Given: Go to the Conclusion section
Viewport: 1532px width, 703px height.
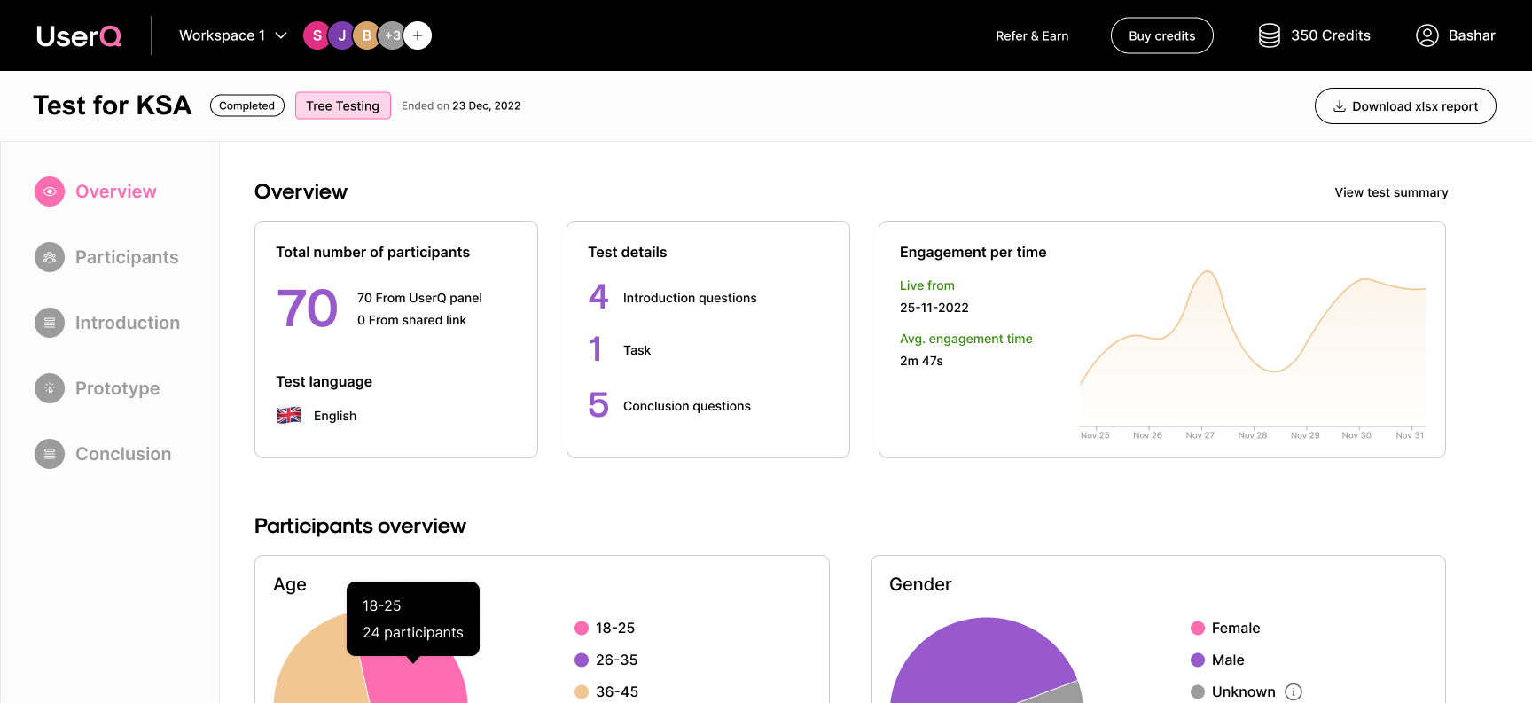Looking at the screenshot, I should (122, 454).
